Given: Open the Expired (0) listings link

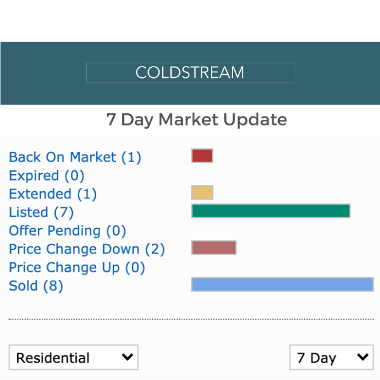Looking at the screenshot, I should point(46,175).
